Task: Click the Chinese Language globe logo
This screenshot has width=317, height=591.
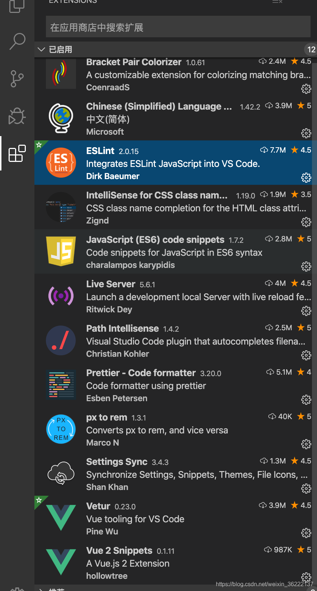Action: click(x=61, y=118)
